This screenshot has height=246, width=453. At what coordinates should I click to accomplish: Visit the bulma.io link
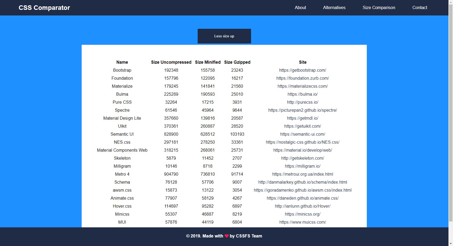(x=303, y=94)
